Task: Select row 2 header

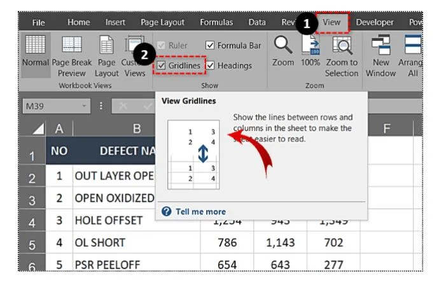Action: coord(32,176)
